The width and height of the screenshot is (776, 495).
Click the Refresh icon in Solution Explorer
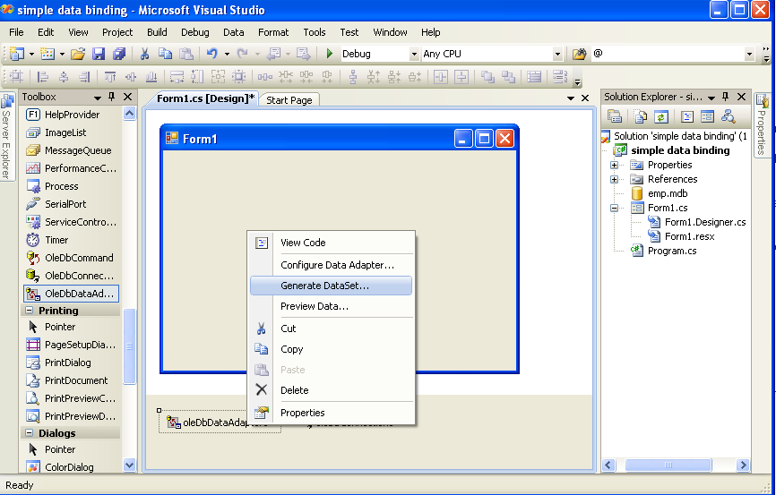661,116
